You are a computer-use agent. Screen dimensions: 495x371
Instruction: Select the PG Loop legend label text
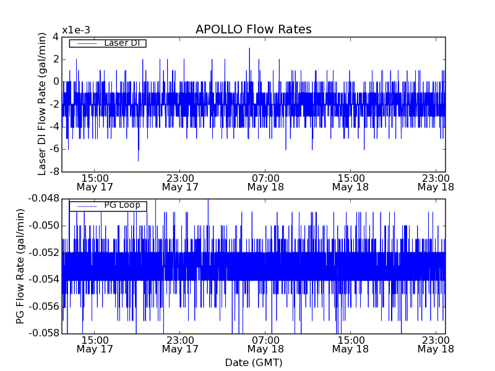point(121,205)
